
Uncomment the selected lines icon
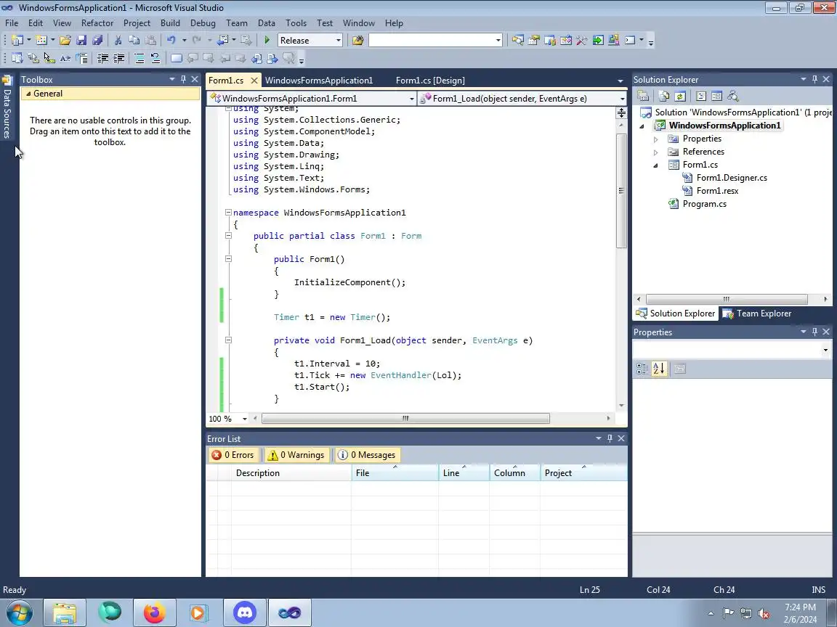coord(155,58)
